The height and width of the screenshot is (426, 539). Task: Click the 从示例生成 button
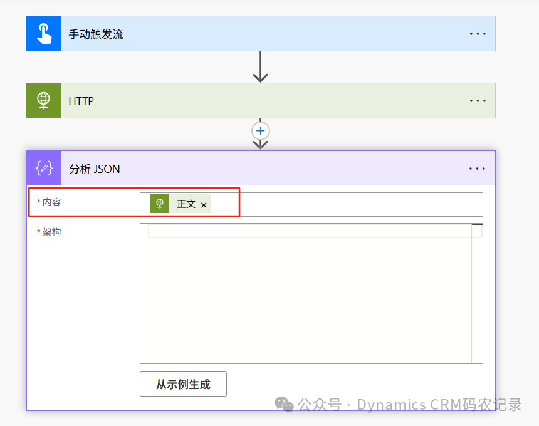182,384
